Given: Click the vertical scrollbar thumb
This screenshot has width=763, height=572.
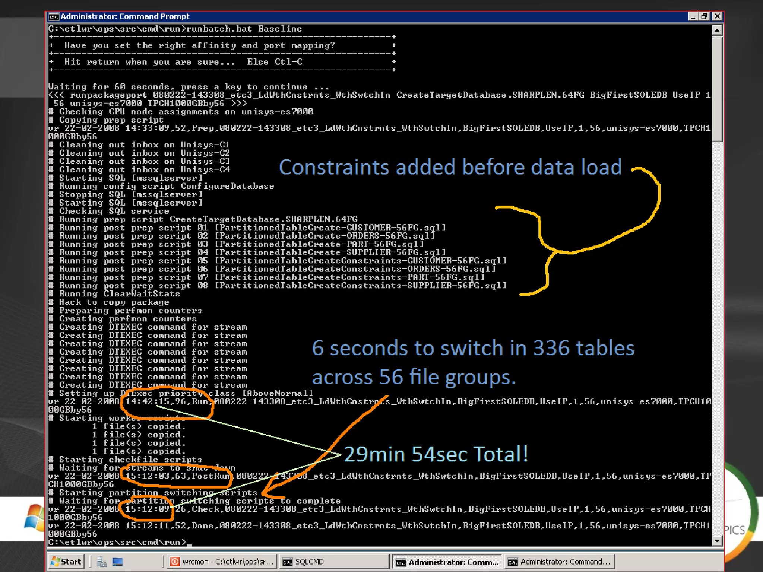Looking at the screenshot, I should pyautogui.click(x=717, y=89).
